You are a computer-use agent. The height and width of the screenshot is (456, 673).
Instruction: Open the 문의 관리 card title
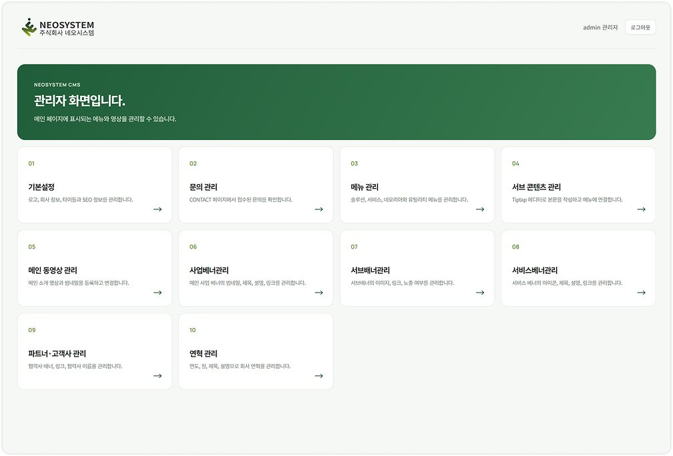coord(204,187)
